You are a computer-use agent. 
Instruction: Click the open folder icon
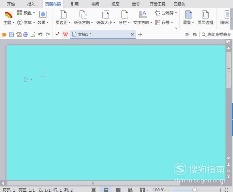pyautogui.click(x=4, y=35)
